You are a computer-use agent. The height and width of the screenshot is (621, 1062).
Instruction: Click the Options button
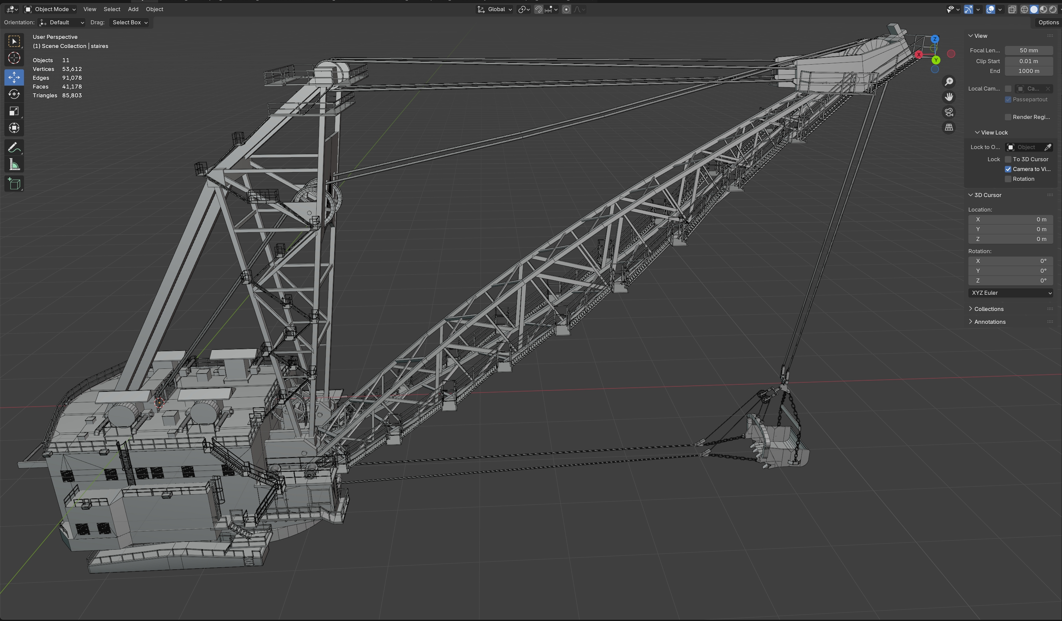click(x=1048, y=22)
